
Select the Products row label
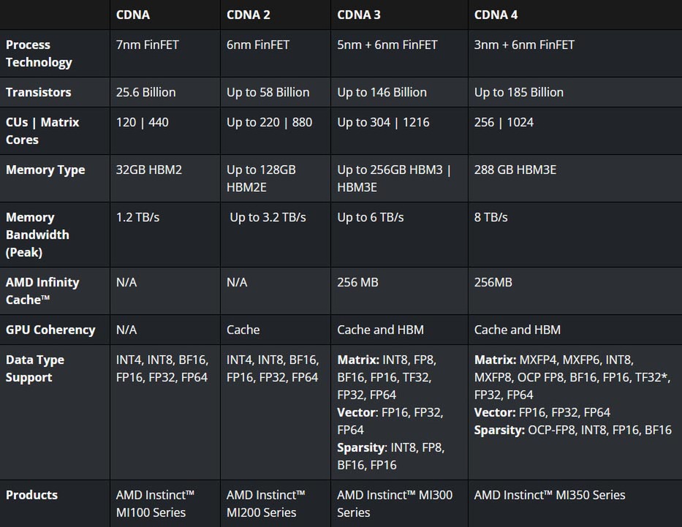(x=31, y=495)
